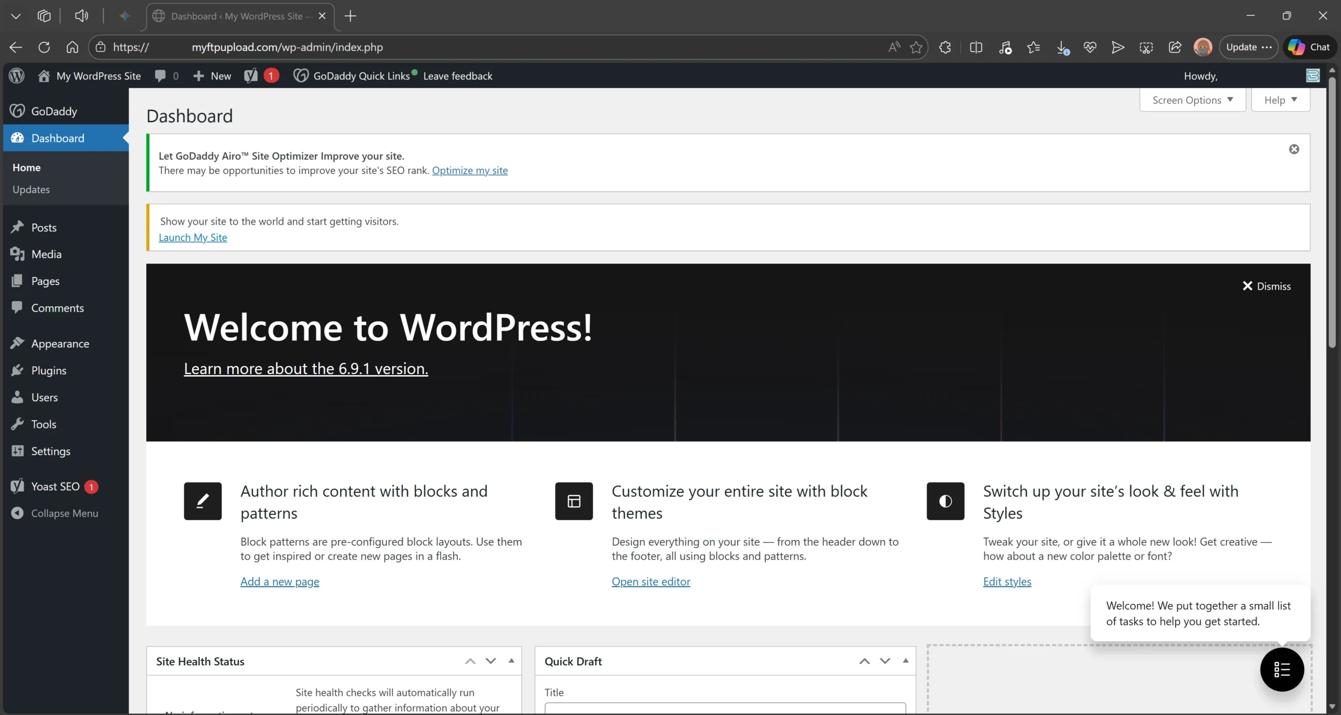The image size is (1341, 715).
Task: Open Comments in the sidebar
Action: [65, 308]
